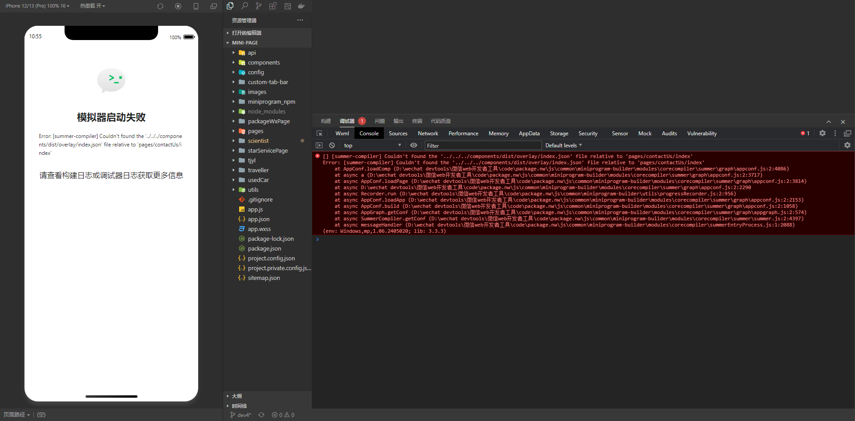The height and width of the screenshot is (421, 855).
Task: Collapse the debugger panel with the up chevron
Action: [x=829, y=121]
